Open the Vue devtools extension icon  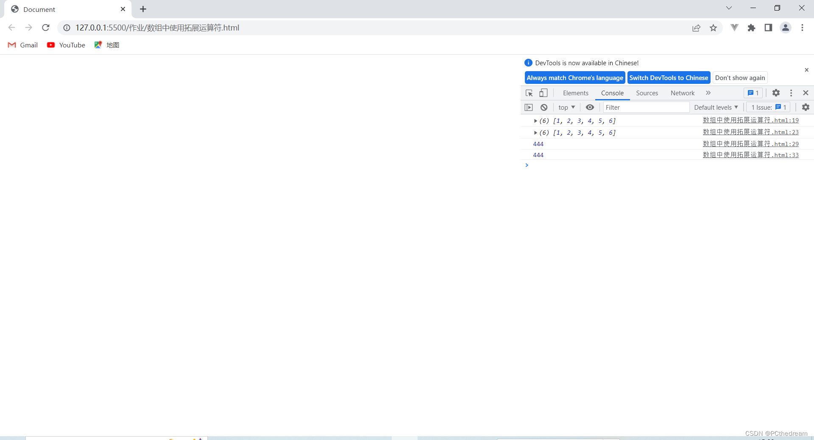pos(734,28)
